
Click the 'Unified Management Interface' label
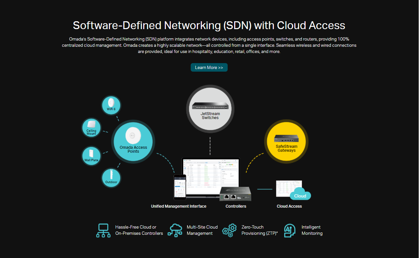[179, 206]
